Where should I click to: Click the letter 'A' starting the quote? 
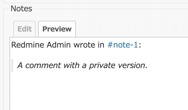point(20,65)
